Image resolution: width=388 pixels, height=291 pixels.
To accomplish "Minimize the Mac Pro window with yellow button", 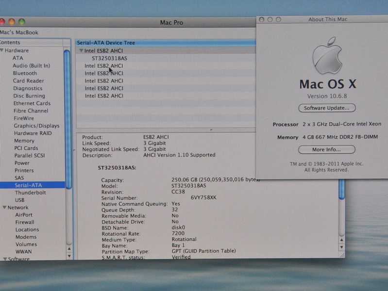I will pos(12,22).
